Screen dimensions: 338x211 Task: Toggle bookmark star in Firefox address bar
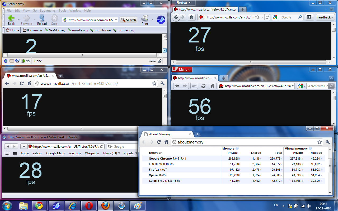257,17
